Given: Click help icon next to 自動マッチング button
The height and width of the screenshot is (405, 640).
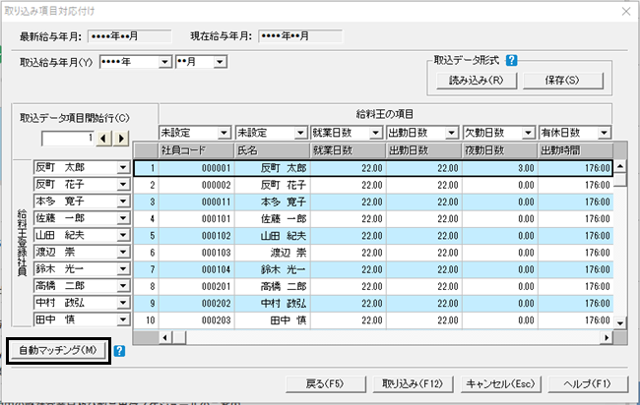Looking at the screenshot, I should (x=119, y=351).
